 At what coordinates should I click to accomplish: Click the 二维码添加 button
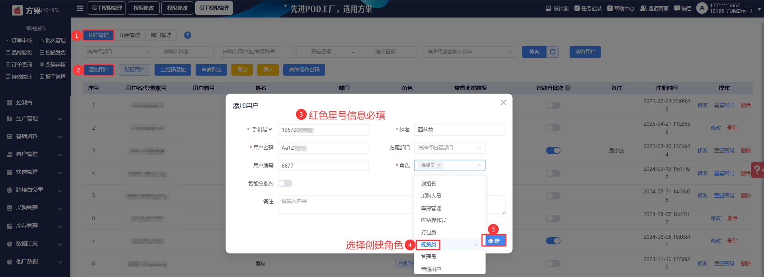(173, 70)
